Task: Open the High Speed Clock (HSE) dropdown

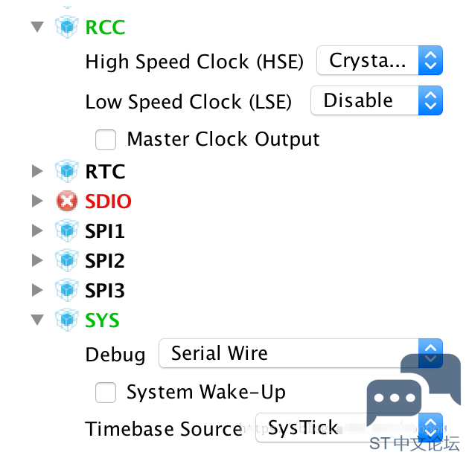Action: tap(380, 60)
